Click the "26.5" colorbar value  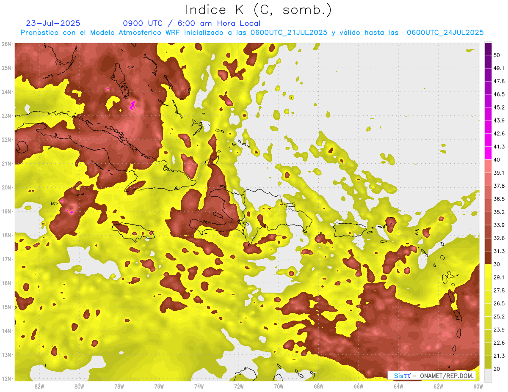coord(500,303)
